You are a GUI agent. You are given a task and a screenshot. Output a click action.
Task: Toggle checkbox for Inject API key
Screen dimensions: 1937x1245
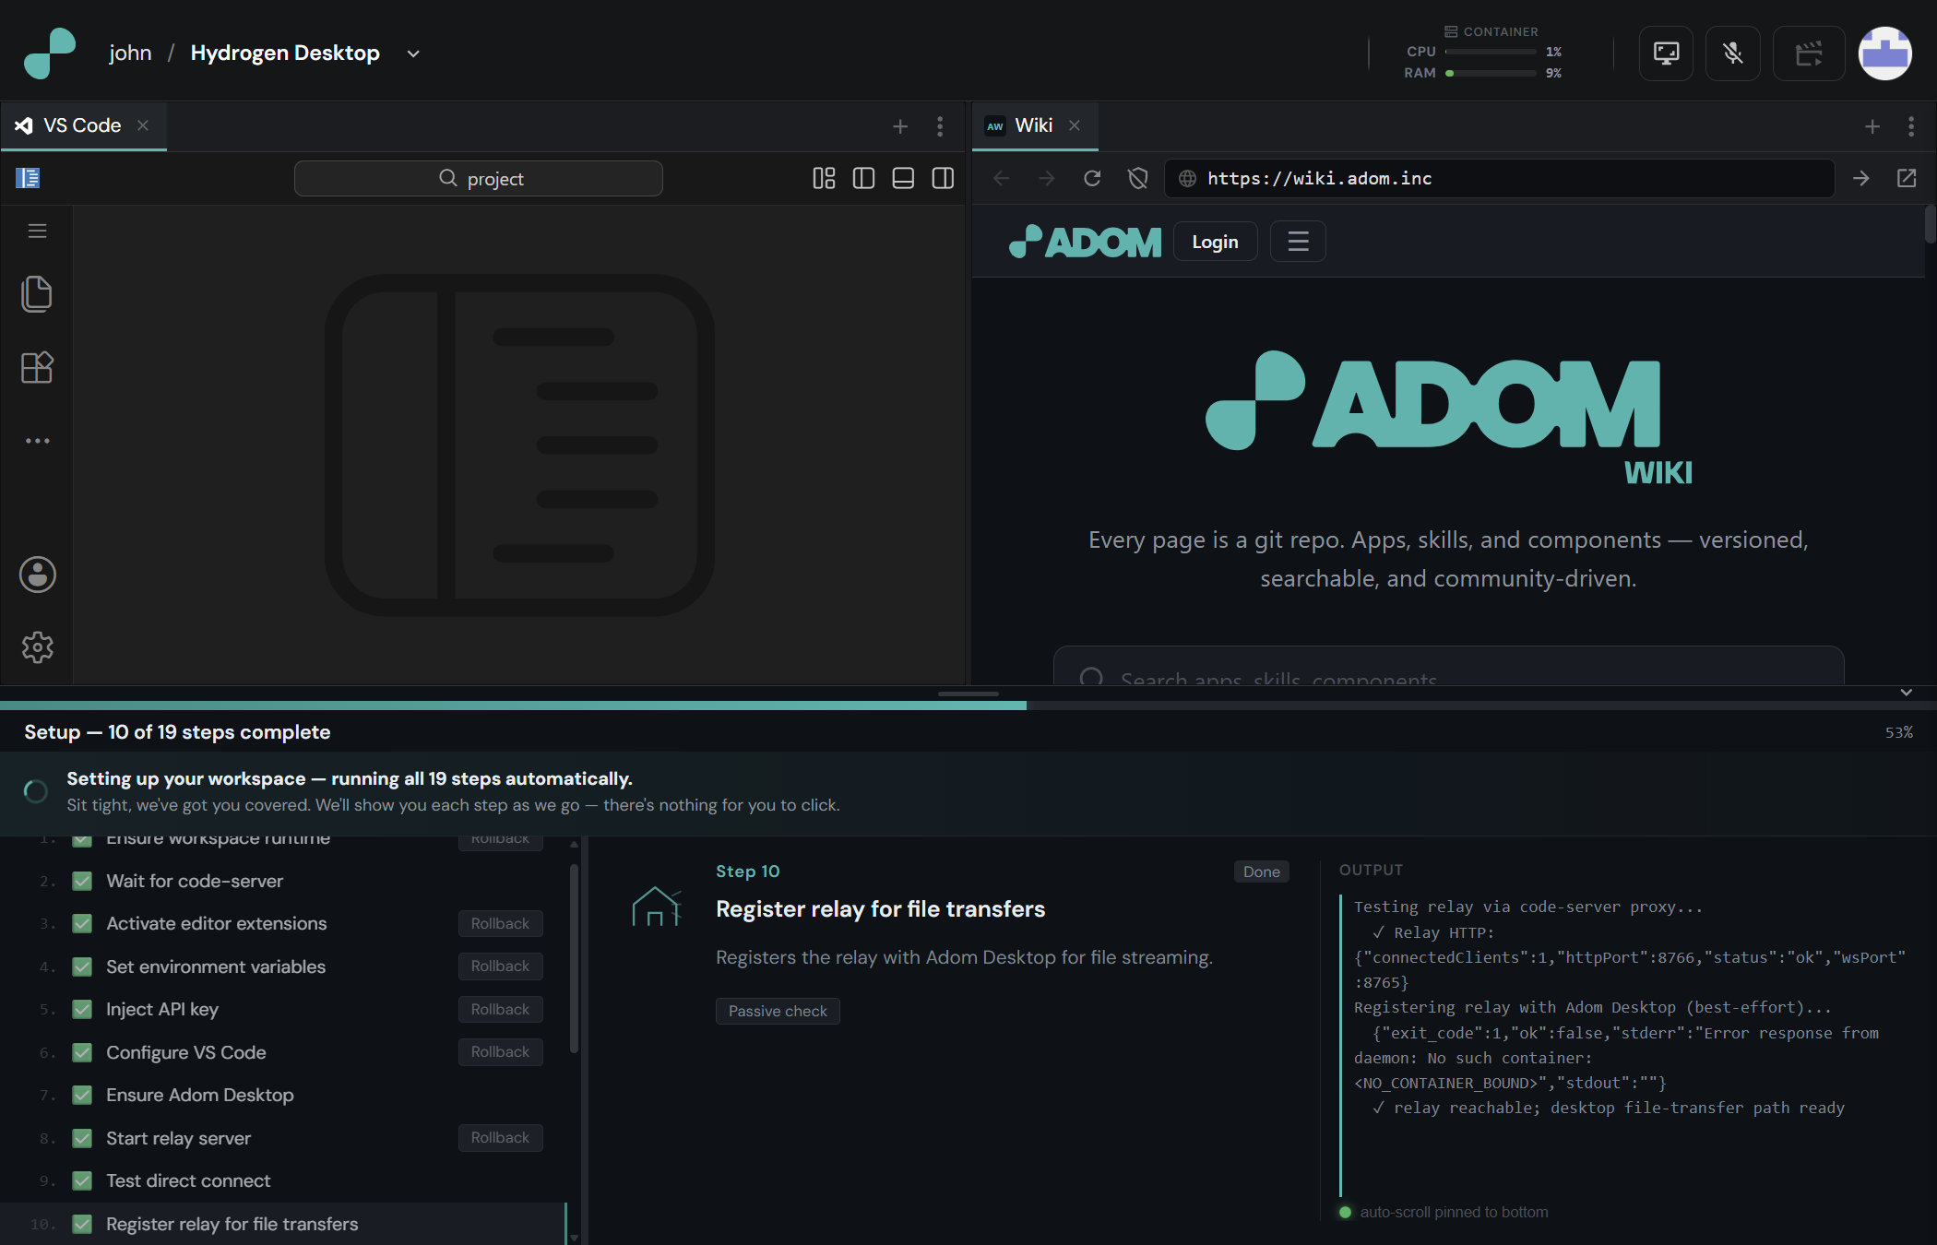point(82,1009)
